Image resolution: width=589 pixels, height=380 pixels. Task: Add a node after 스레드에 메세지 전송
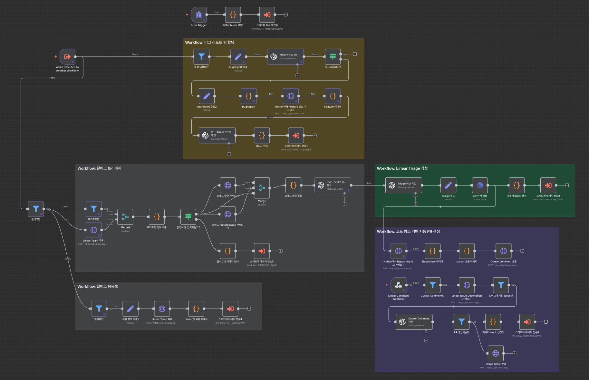pyautogui.click(x=286, y=15)
